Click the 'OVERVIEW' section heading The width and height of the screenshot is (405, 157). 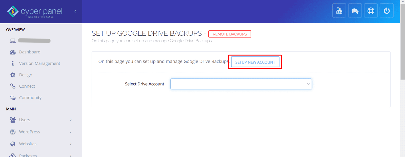(x=15, y=30)
